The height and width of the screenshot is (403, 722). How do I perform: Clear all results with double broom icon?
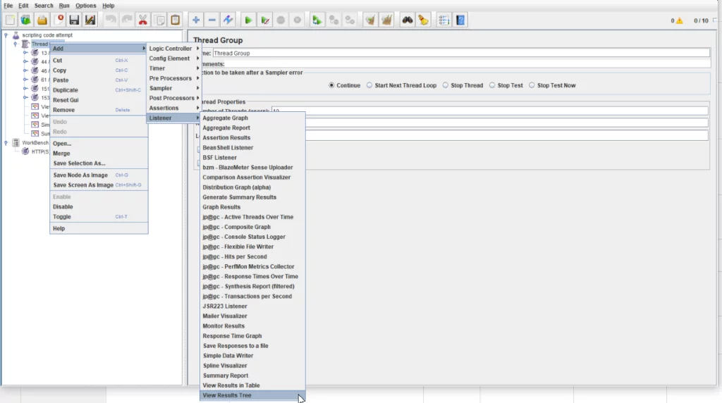(x=387, y=20)
